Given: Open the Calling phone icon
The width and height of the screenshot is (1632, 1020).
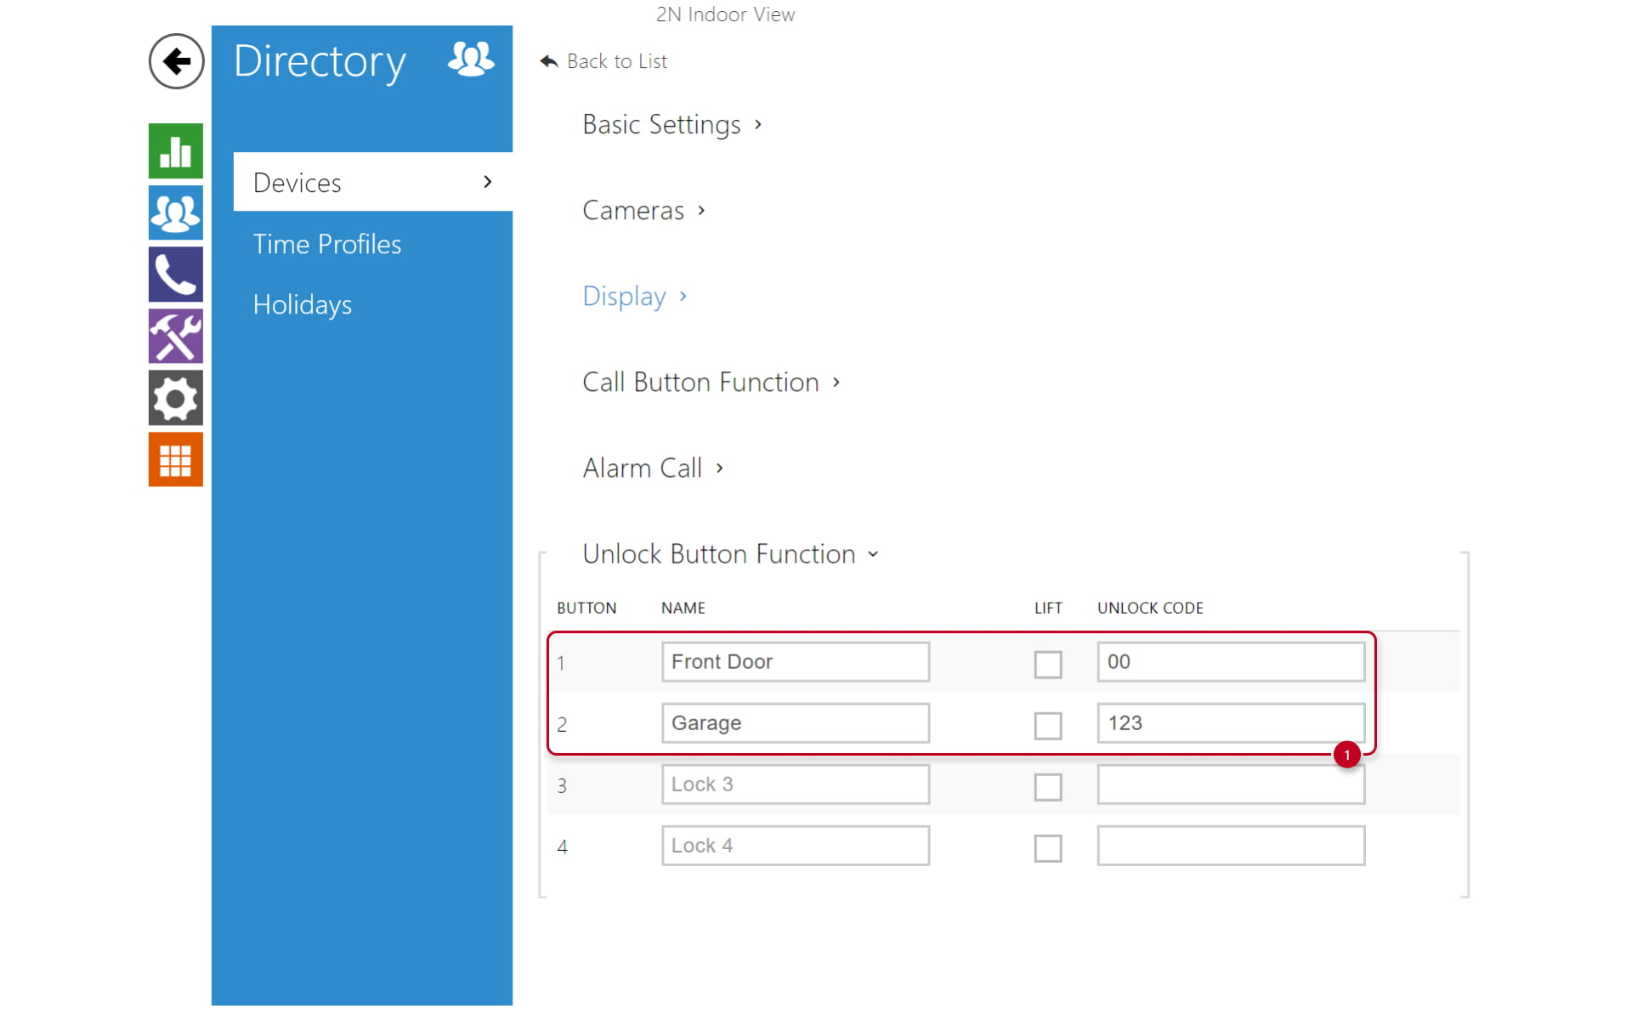Looking at the screenshot, I should pyautogui.click(x=176, y=275).
